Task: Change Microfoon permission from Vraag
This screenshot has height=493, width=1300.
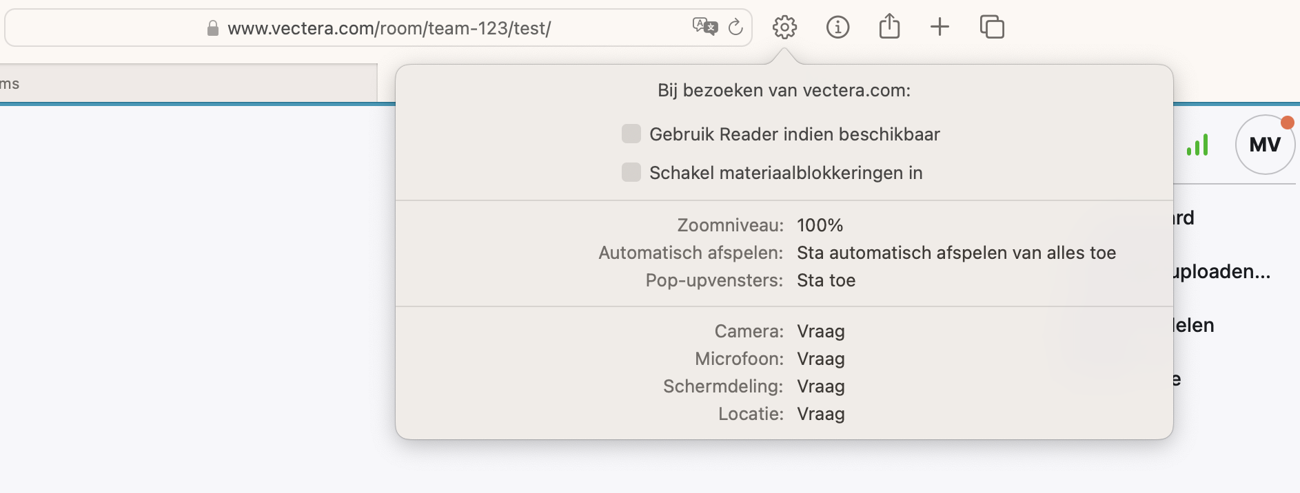Action: (820, 359)
